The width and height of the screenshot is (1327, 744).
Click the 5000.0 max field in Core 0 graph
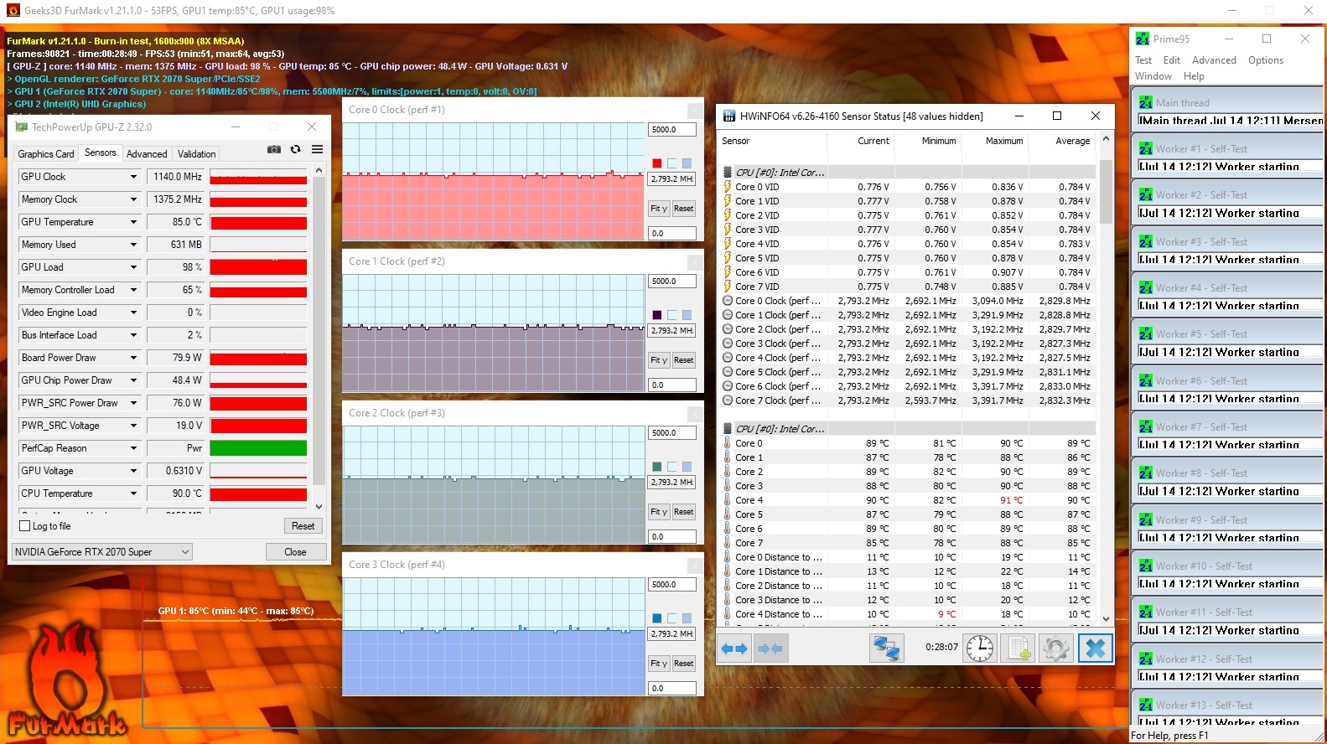click(672, 130)
